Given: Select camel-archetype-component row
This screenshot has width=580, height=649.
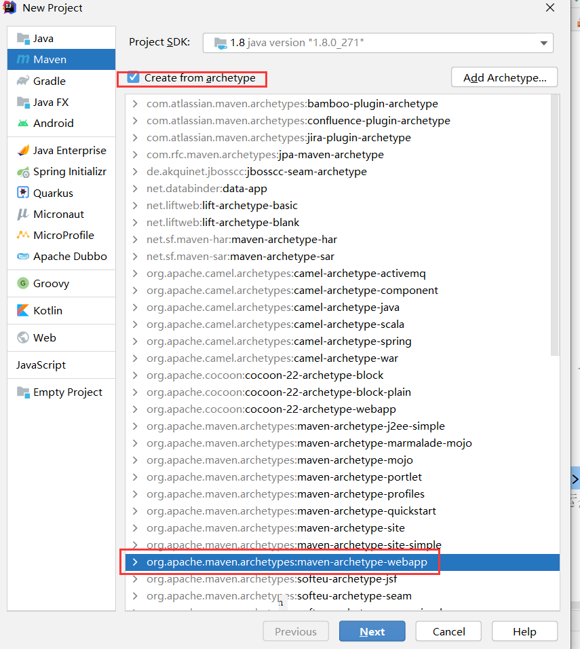Looking at the screenshot, I should coord(342,290).
